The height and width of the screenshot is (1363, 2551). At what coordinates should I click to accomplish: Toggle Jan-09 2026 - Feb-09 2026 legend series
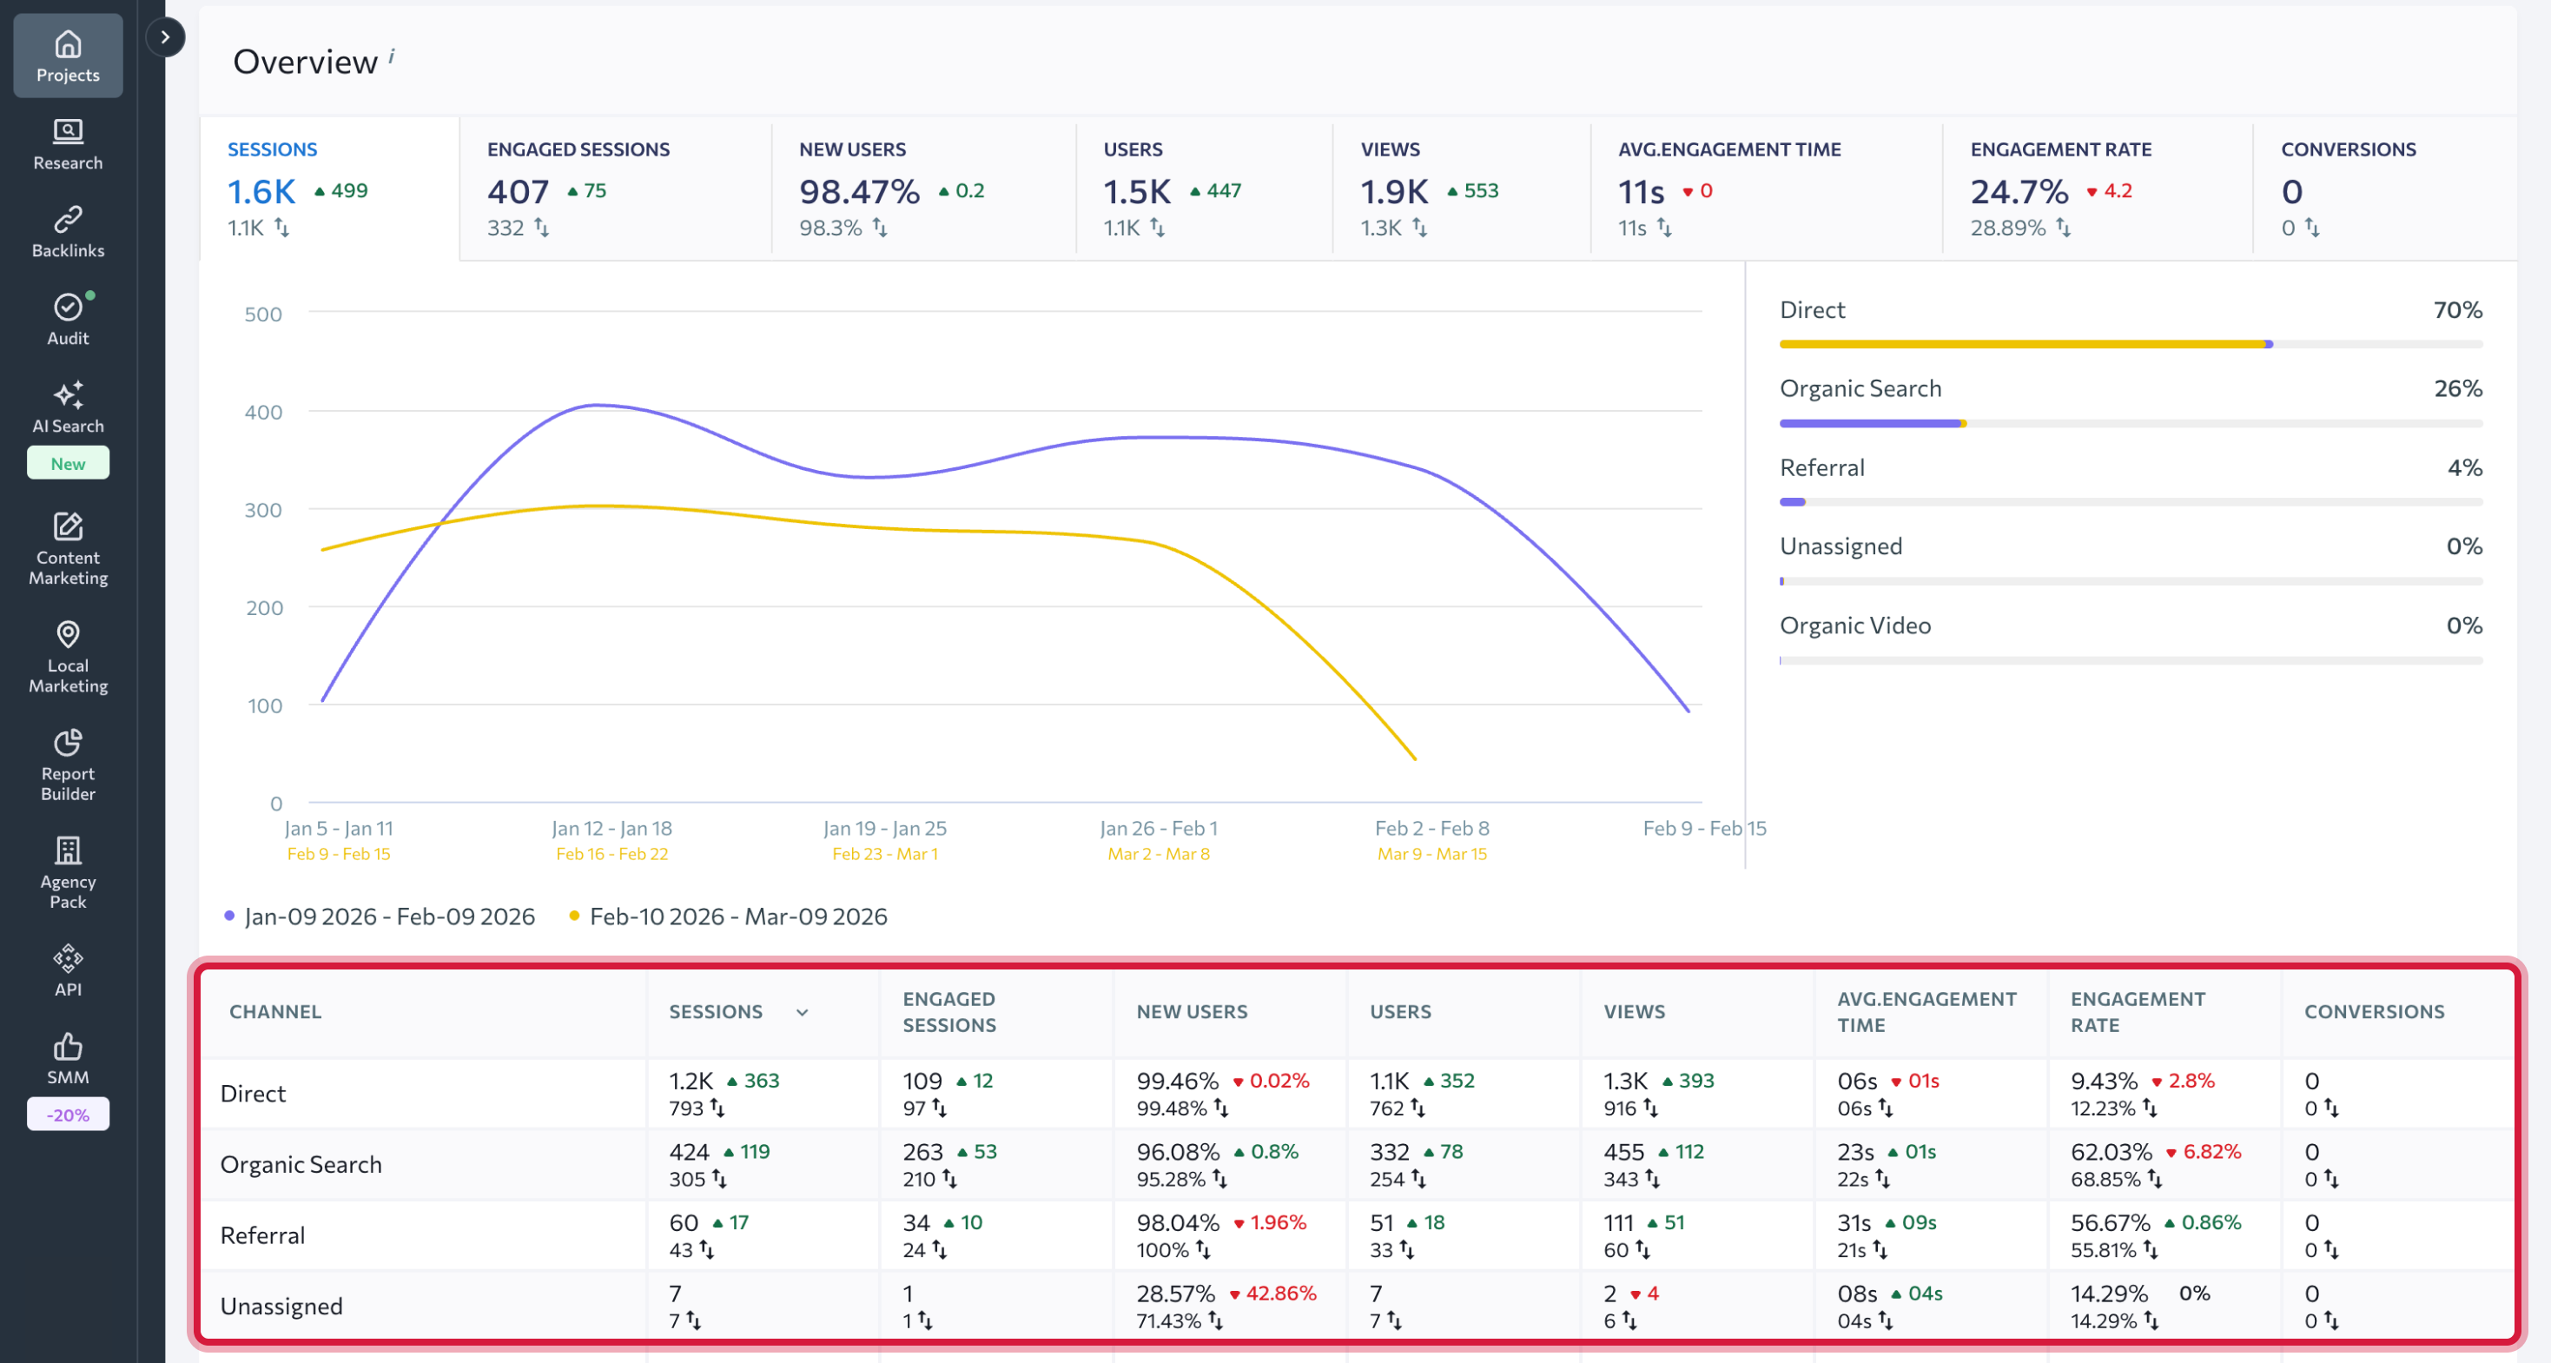388,916
